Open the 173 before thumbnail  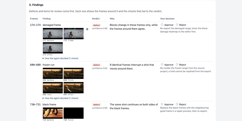pos(53,34)
